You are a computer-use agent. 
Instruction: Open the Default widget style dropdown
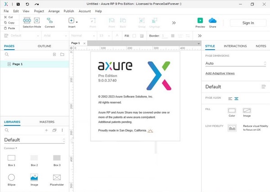click(24, 36)
